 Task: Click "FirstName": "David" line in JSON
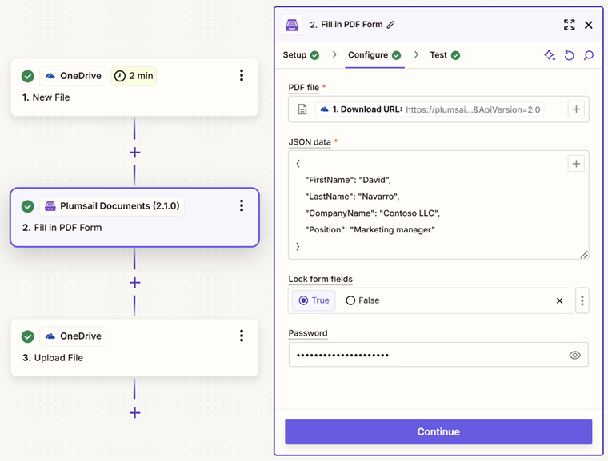pyautogui.click(x=348, y=180)
